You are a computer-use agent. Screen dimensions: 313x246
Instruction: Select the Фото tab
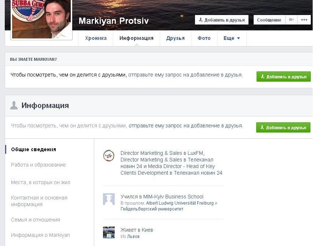click(x=204, y=38)
